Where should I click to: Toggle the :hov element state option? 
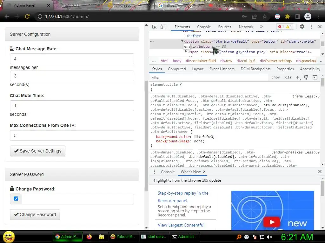tap(276, 77)
